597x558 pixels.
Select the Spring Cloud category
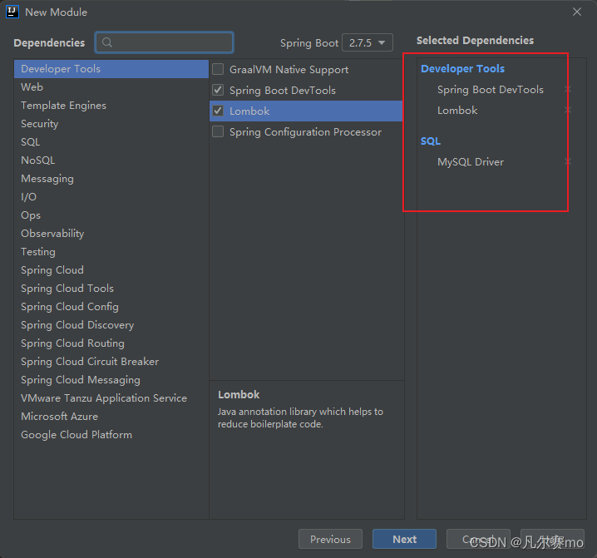(111, 270)
